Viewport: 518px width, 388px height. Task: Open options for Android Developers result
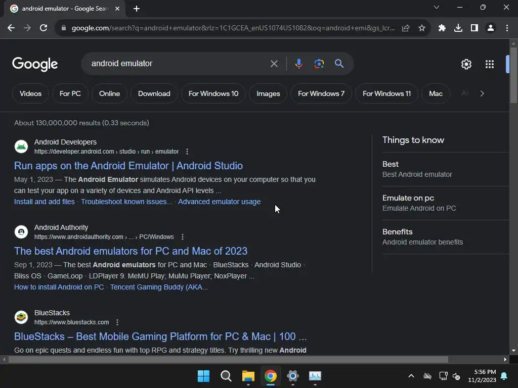tap(187, 152)
